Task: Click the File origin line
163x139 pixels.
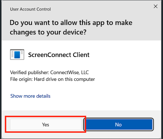Action: tap(52, 79)
